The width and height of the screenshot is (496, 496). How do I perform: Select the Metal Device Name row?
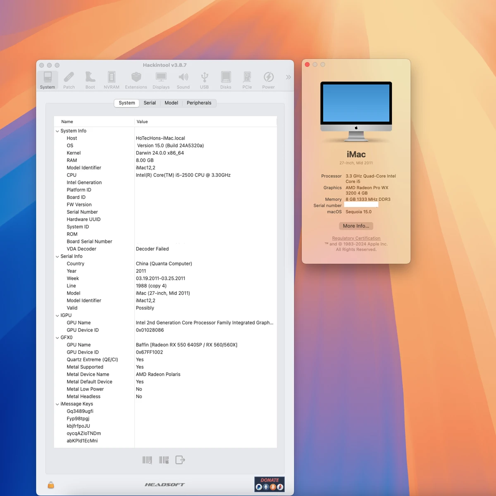click(165, 374)
